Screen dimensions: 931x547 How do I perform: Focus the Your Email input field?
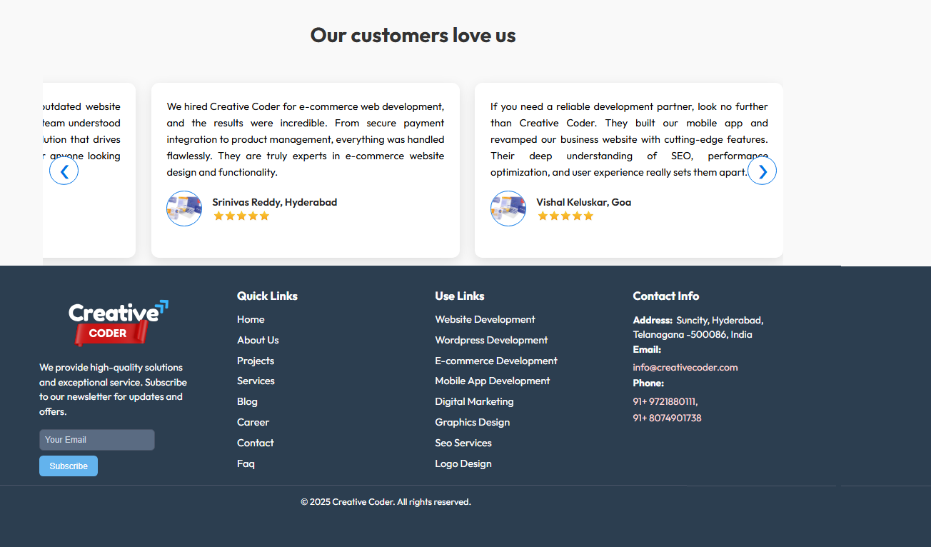(x=97, y=440)
